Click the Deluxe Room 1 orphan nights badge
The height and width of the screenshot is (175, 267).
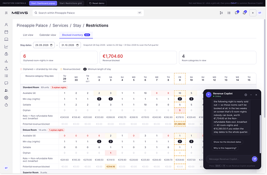[x=56, y=130]
